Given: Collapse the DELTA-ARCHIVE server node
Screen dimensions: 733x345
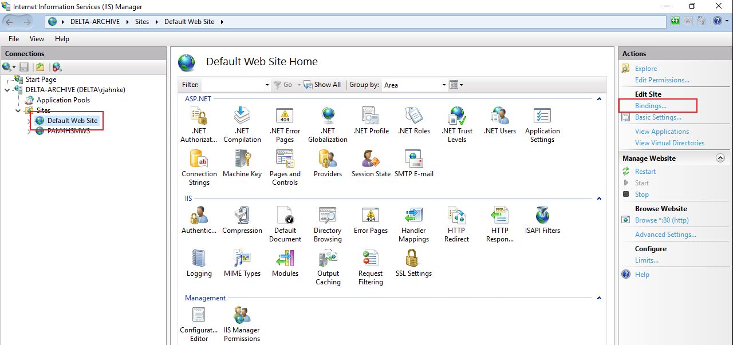Looking at the screenshot, I should click(x=7, y=90).
